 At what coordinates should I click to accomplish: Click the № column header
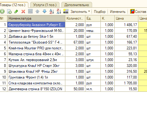tap(3, 18)
